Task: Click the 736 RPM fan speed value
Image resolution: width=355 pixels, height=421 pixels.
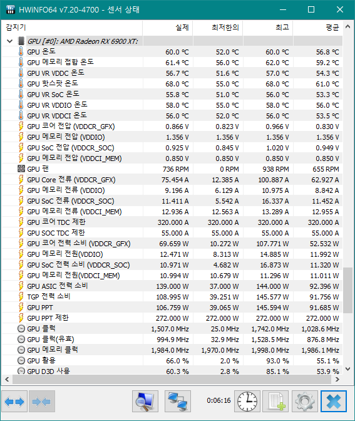Action: (x=175, y=169)
